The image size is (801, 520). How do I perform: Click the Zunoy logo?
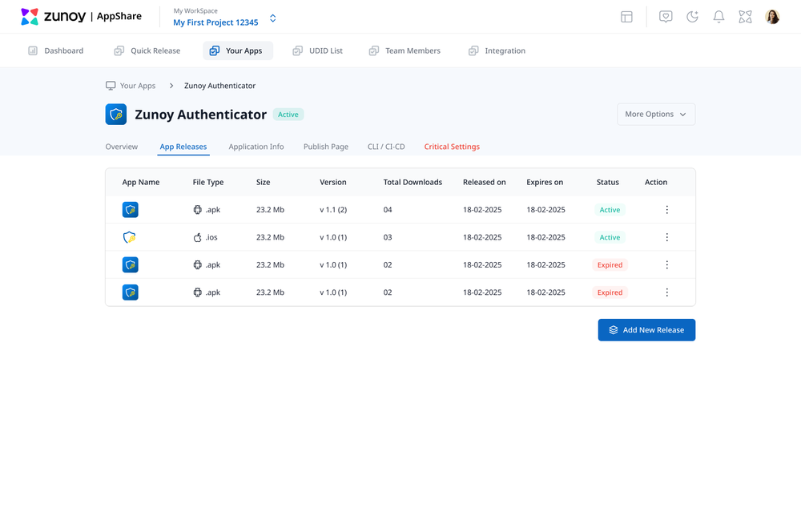[53, 16]
